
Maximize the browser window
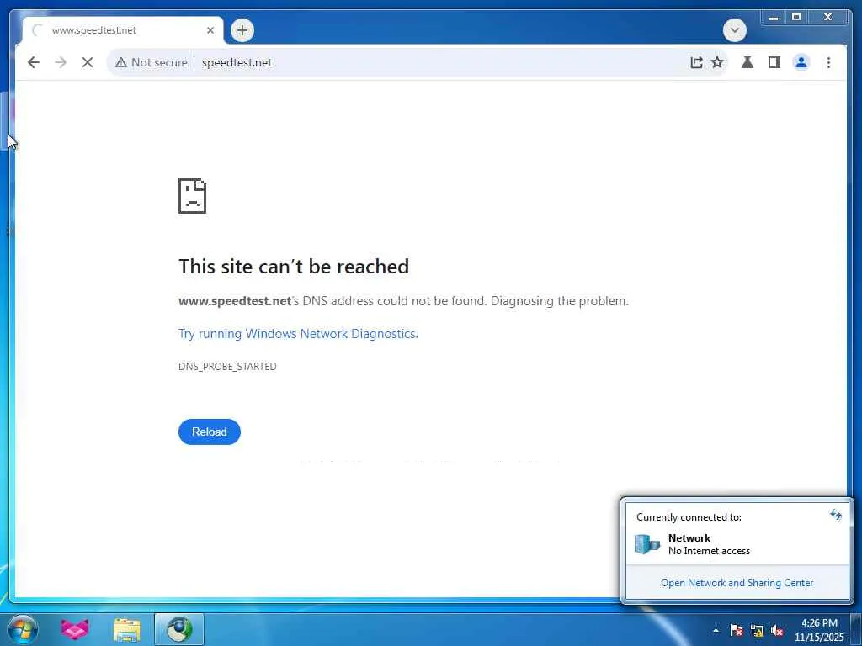(796, 18)
